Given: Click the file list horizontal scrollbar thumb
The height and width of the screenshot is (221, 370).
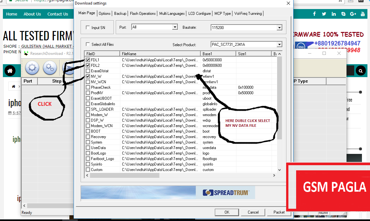Looking at the screenshot, I should click(x=125, y=175).
